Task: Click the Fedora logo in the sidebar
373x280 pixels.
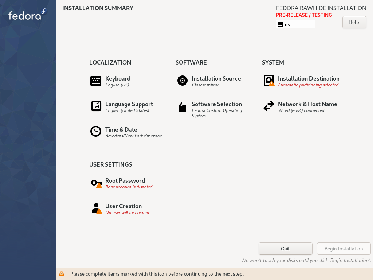Action: pos(27,15)
